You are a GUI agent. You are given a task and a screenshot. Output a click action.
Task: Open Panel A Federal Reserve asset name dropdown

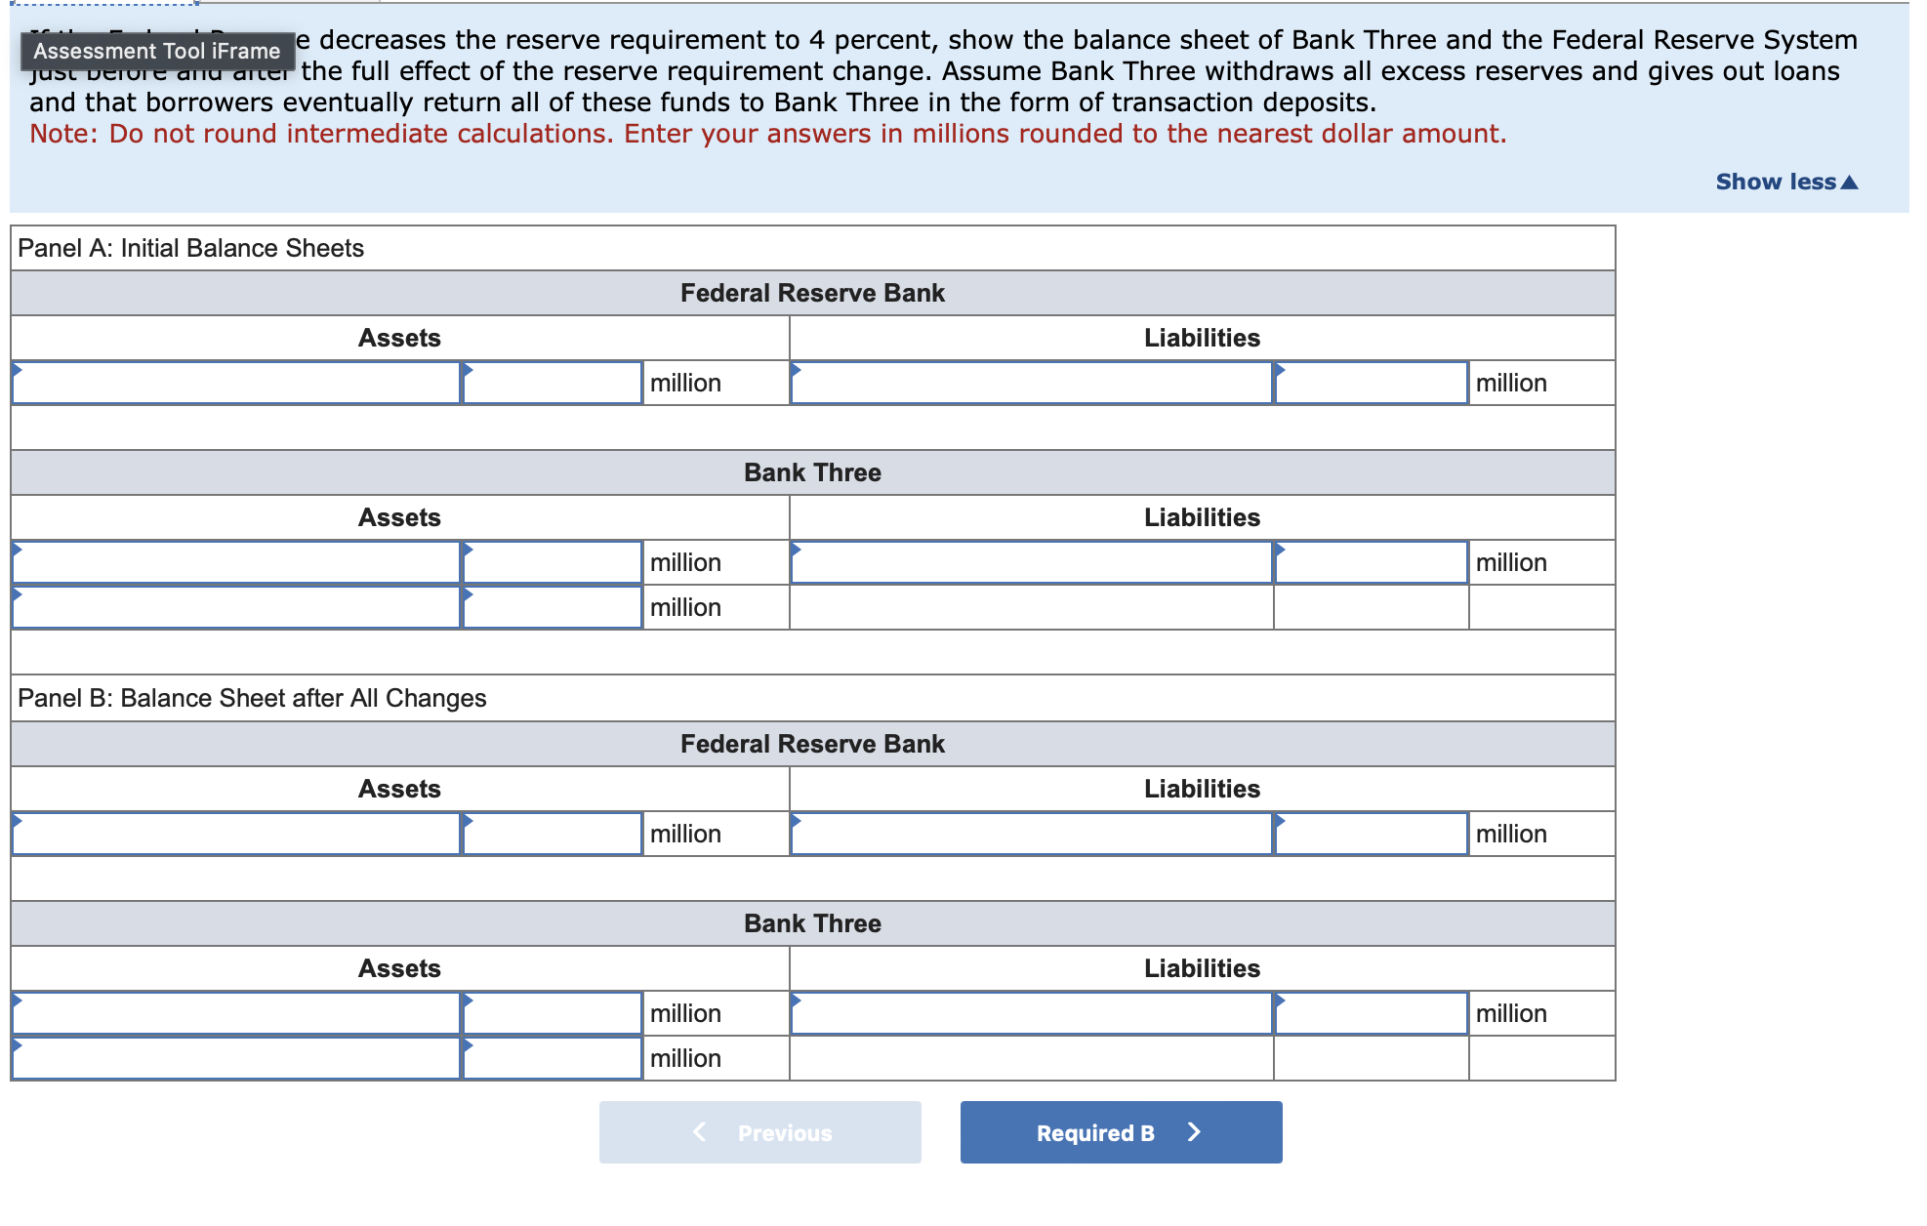point(235,383)
